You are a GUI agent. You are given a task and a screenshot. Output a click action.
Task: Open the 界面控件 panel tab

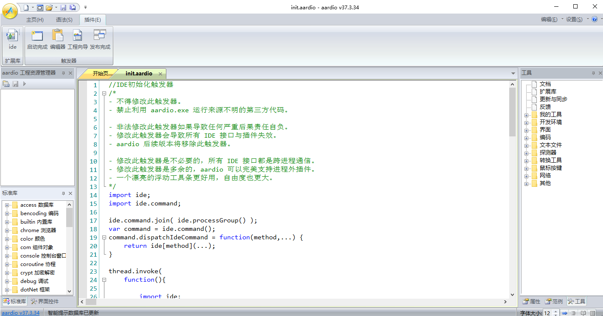(45, 302)
